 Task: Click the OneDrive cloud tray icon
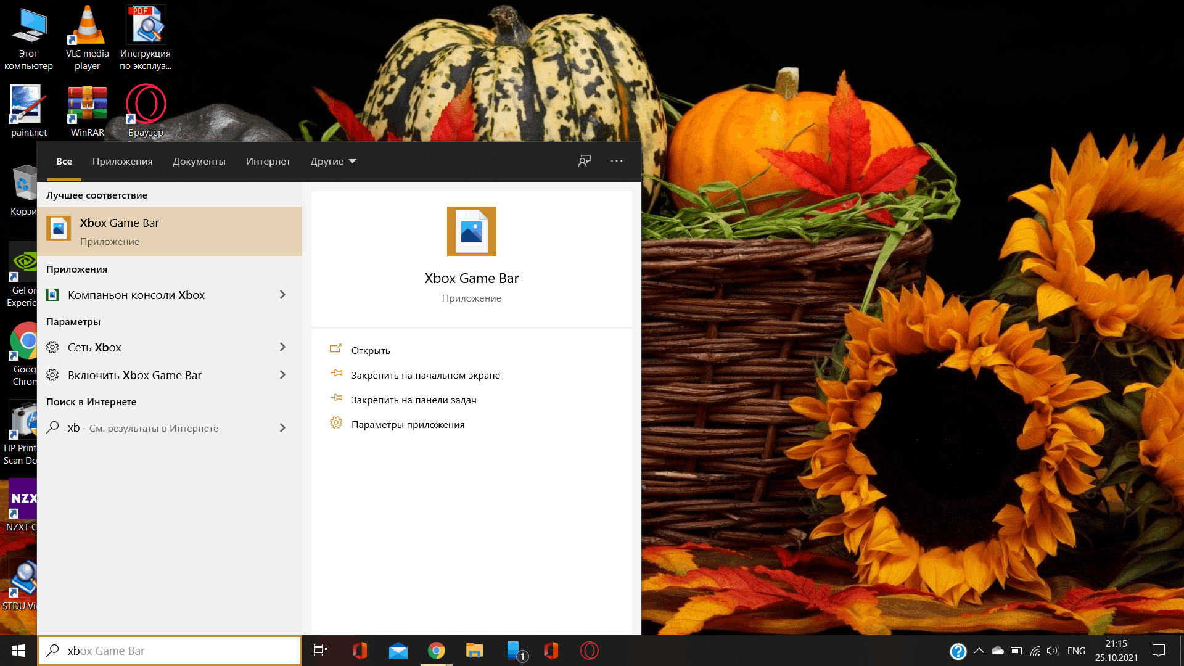[998, 651]
